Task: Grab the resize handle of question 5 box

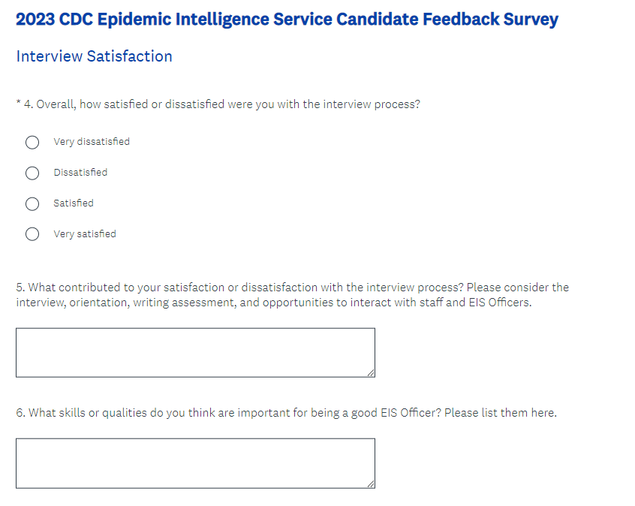Action: click(371, 373)
